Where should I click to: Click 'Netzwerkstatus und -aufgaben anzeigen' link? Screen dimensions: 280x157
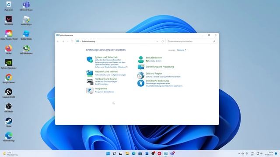point(110,75)
